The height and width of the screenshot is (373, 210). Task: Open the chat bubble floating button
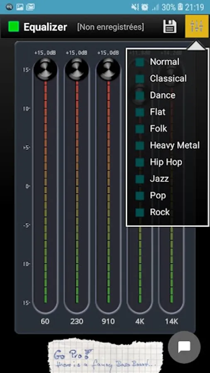coord(184,347)
